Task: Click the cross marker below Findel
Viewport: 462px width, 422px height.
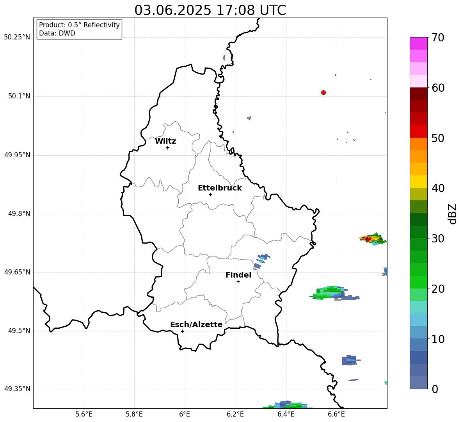Action: pyautogui.click(x=238, y=282)
